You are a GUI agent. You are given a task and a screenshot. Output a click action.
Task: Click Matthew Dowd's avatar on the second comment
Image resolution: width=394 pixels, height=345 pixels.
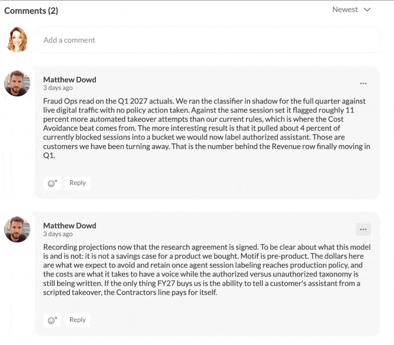point(17,230)
